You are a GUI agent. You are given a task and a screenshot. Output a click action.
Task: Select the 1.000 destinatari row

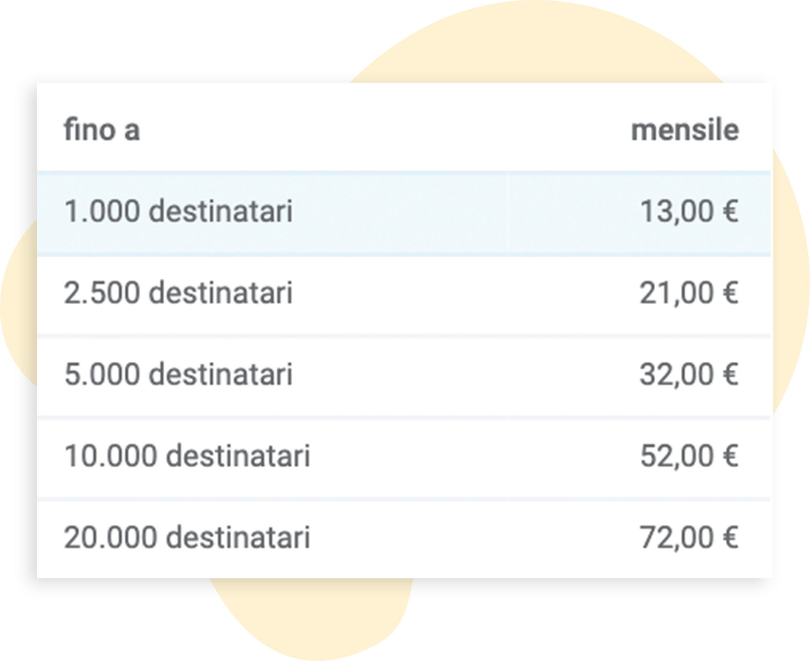coord(404,213)
